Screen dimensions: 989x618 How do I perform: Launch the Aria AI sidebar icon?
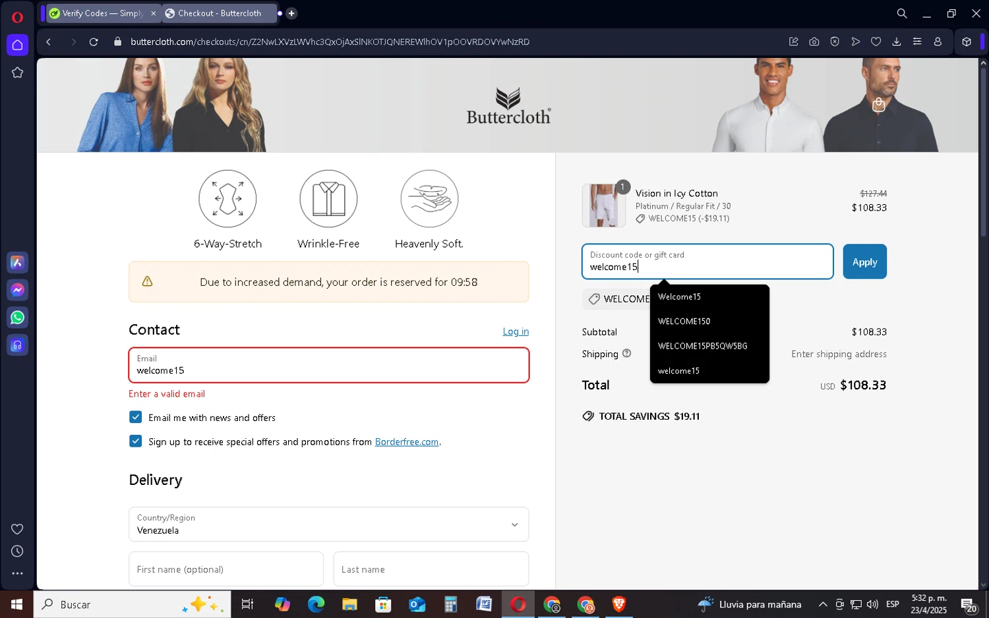pos(17,262)
